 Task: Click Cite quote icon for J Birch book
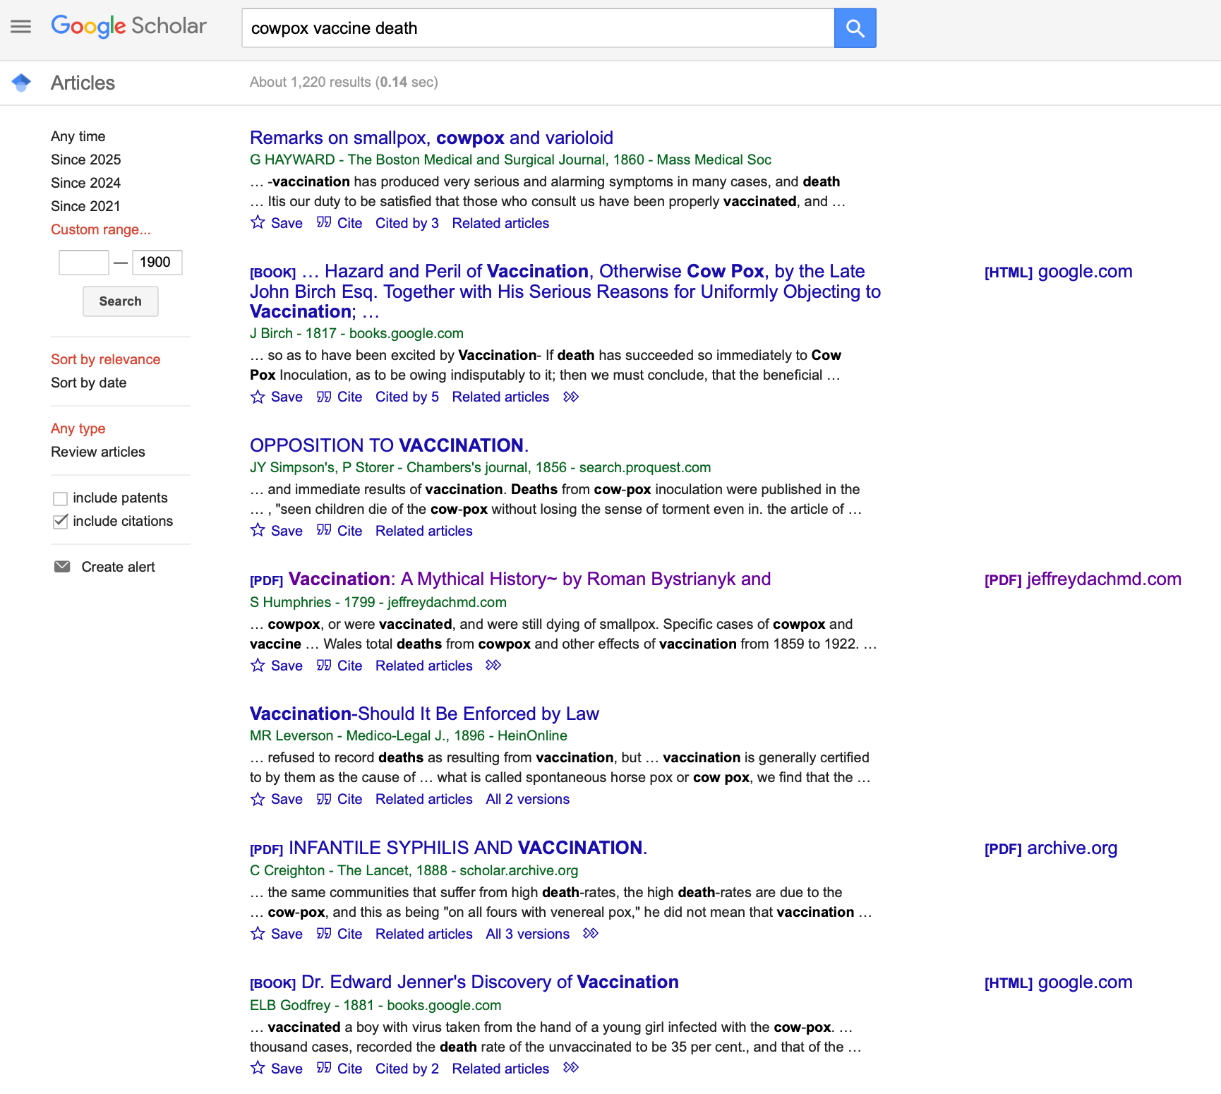pos(324,397)
